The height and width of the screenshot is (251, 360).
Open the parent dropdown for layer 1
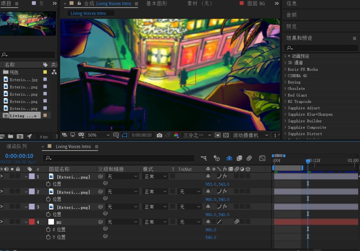pyautogui.click(x=122, y=176)
